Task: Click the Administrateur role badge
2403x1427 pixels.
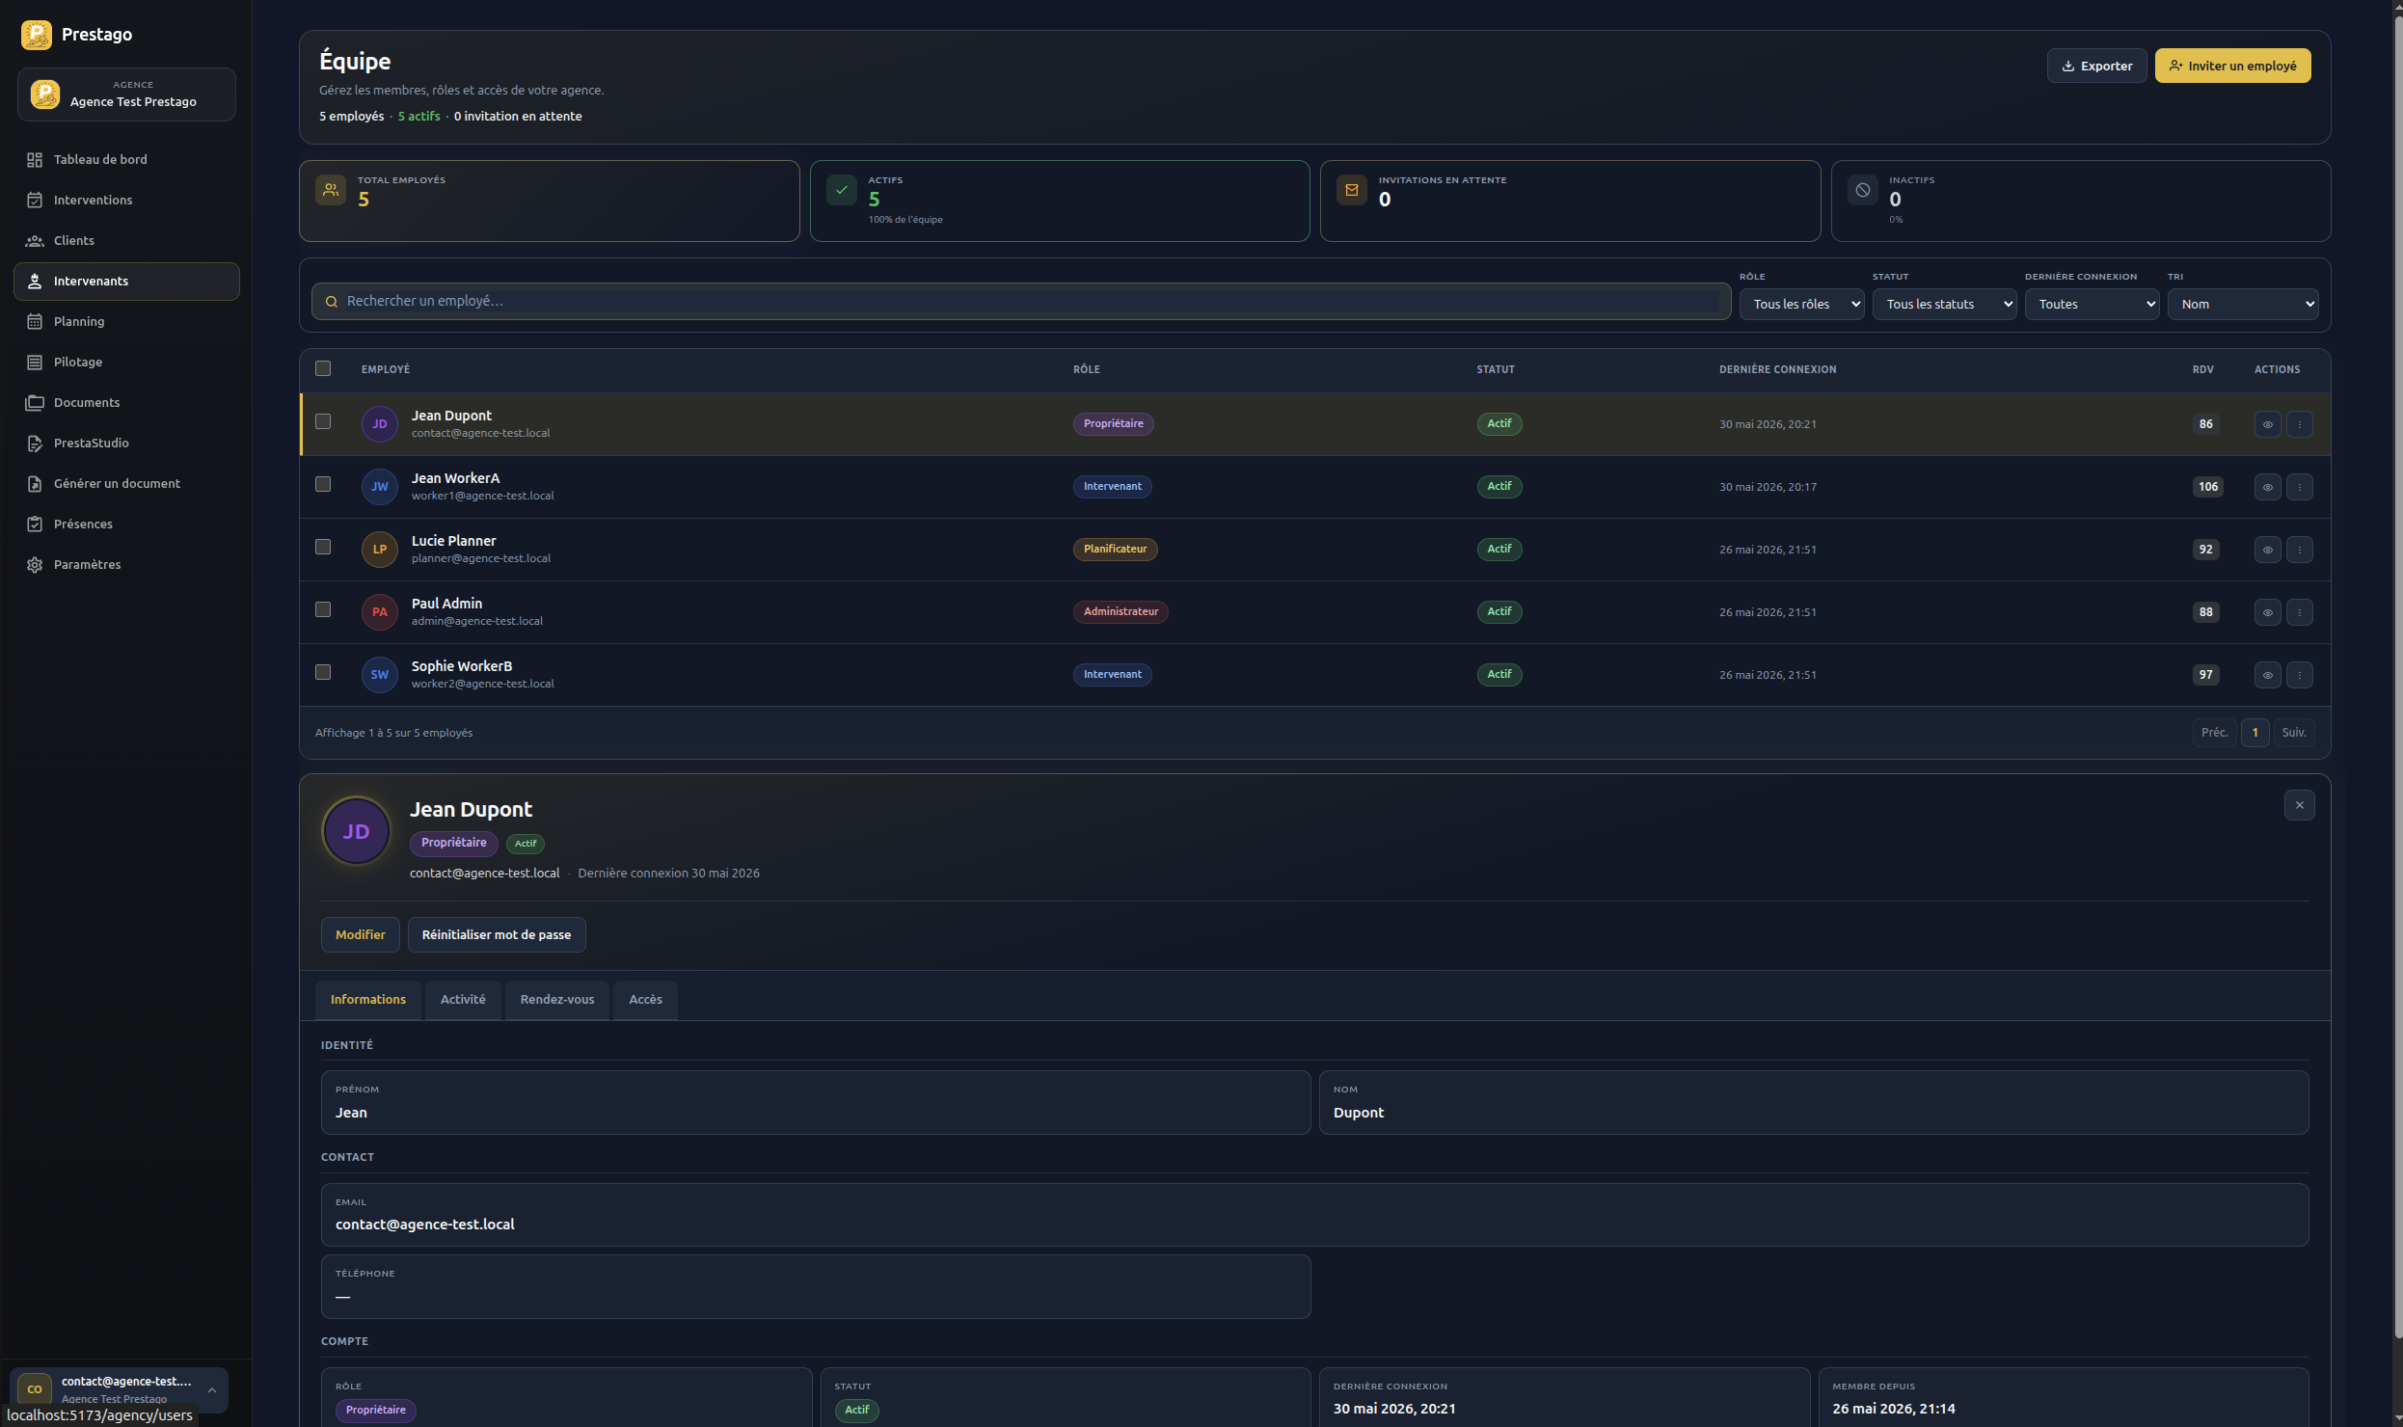Action: [1120, 612]
